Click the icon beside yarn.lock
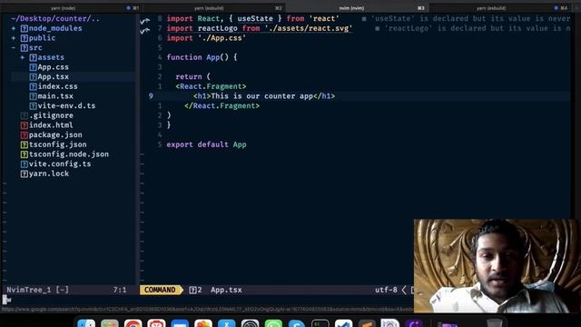This screenshot has width=581, height=327. coord(25,173)
